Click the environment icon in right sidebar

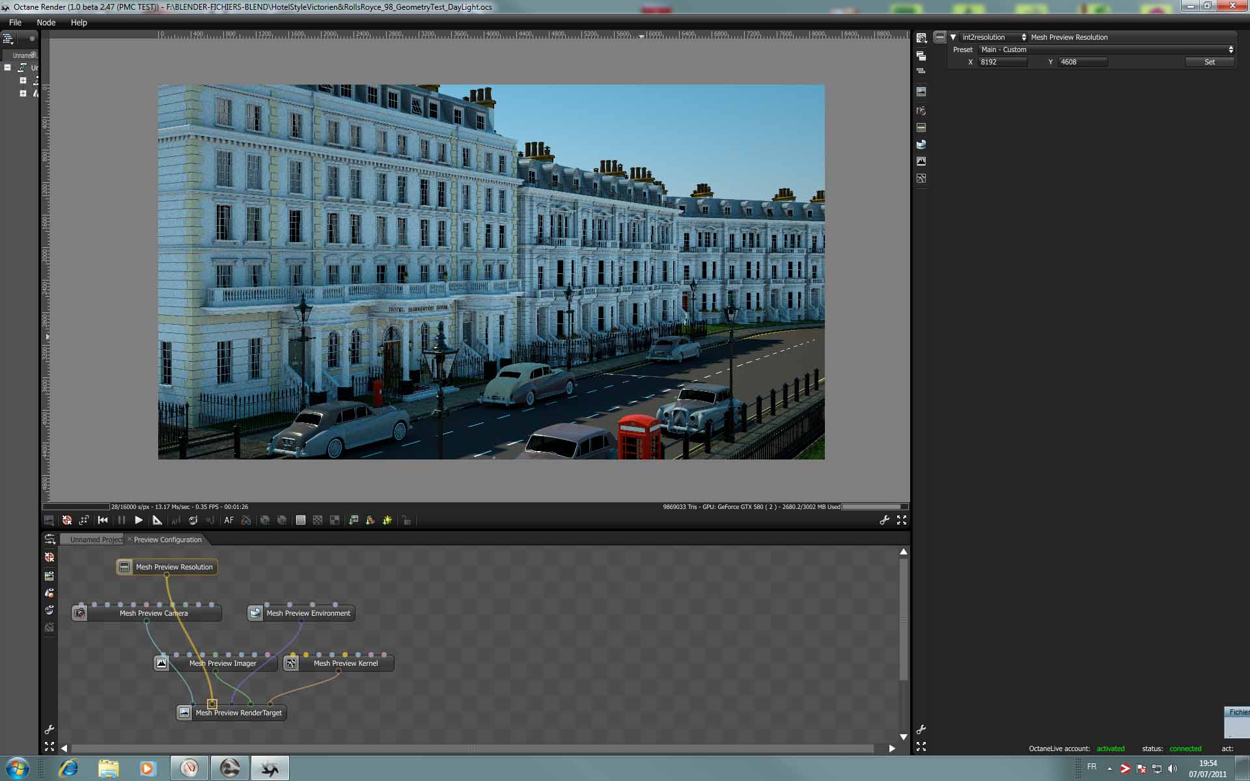pyautogui.click(x=921, y=144)
